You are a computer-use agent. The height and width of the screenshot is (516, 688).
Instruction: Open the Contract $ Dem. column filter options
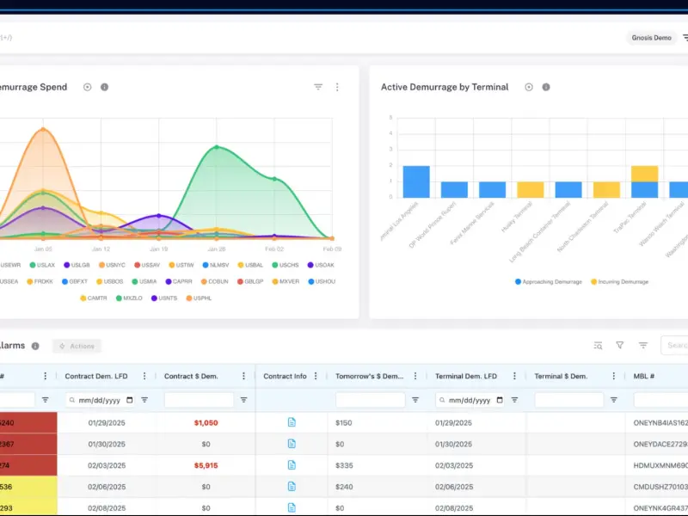coord(243,400)
